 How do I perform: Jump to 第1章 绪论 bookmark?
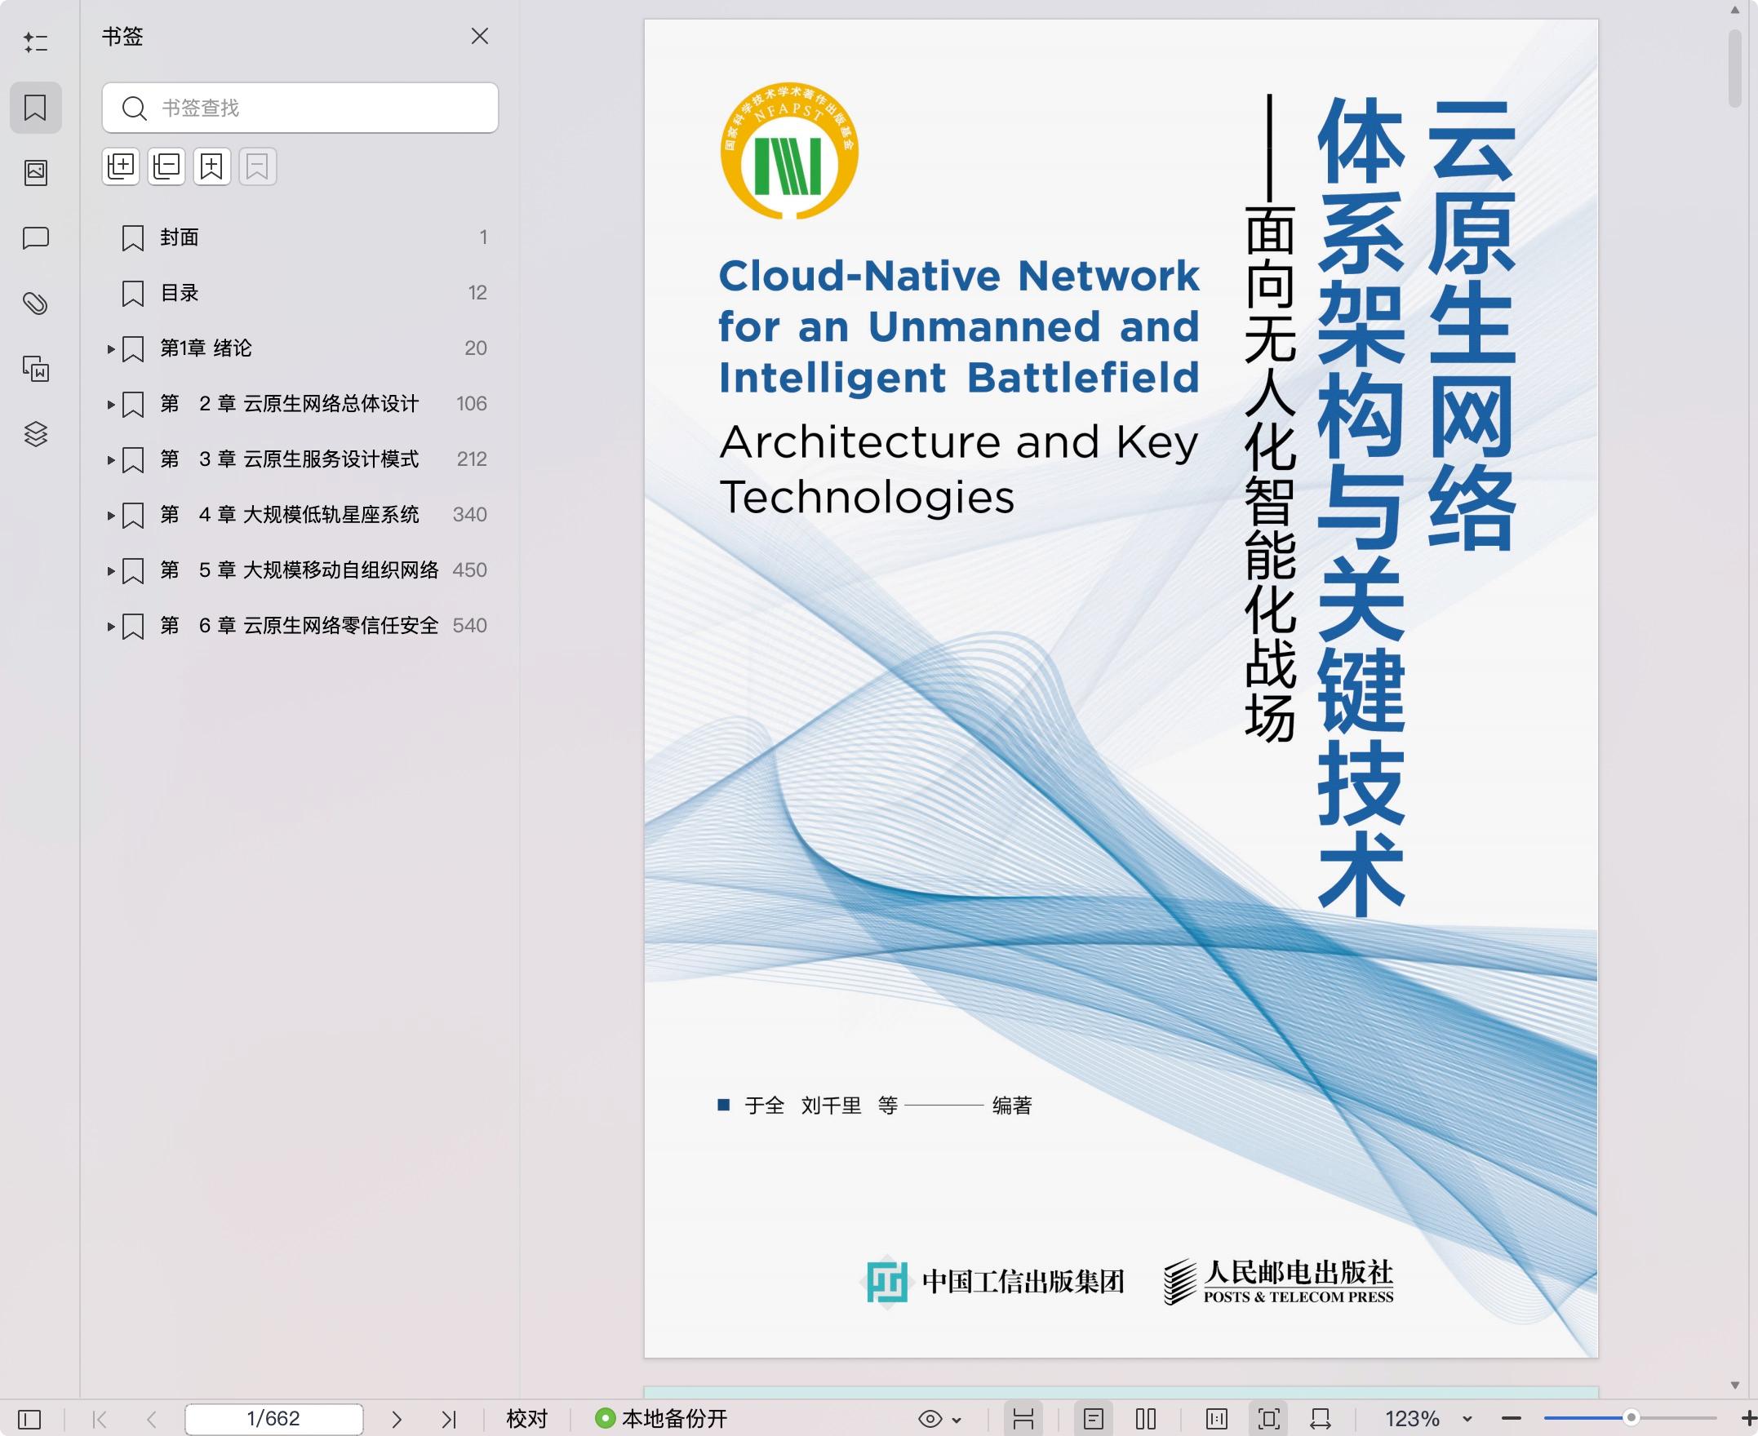(205, 348)
